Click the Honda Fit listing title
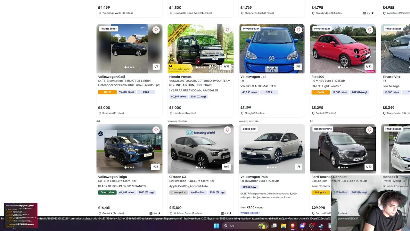The image size is (410, 231). pyautogui.click(x=390, y=177)
